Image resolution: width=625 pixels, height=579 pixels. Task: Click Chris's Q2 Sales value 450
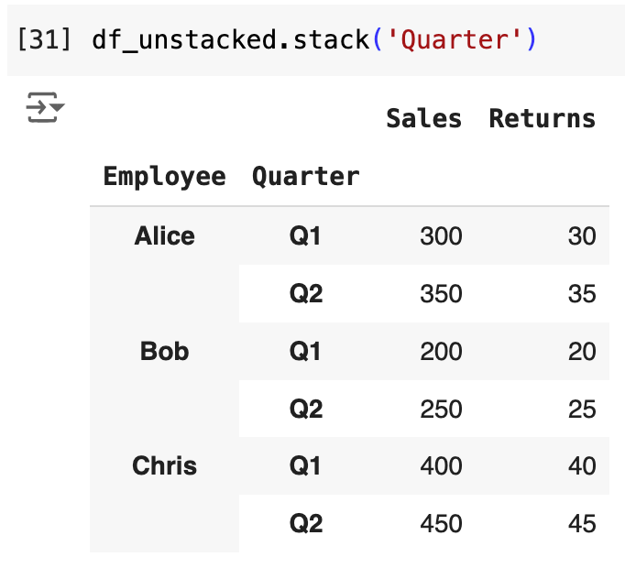pos(441,524)
